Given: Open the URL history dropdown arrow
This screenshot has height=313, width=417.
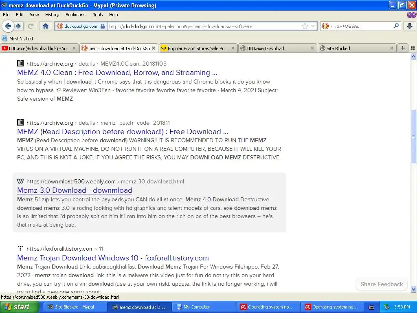Looking at the screenshot, I should click(313, 26).
